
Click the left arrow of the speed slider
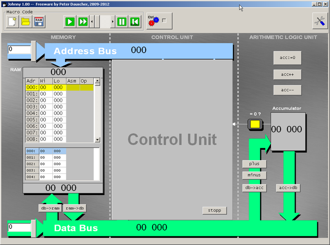pos(92,22)
